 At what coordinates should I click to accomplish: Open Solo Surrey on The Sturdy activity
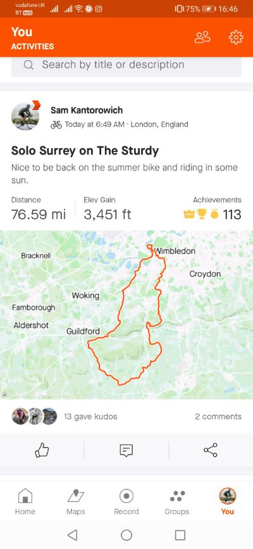pyautogui.click(x=85, y=151)
